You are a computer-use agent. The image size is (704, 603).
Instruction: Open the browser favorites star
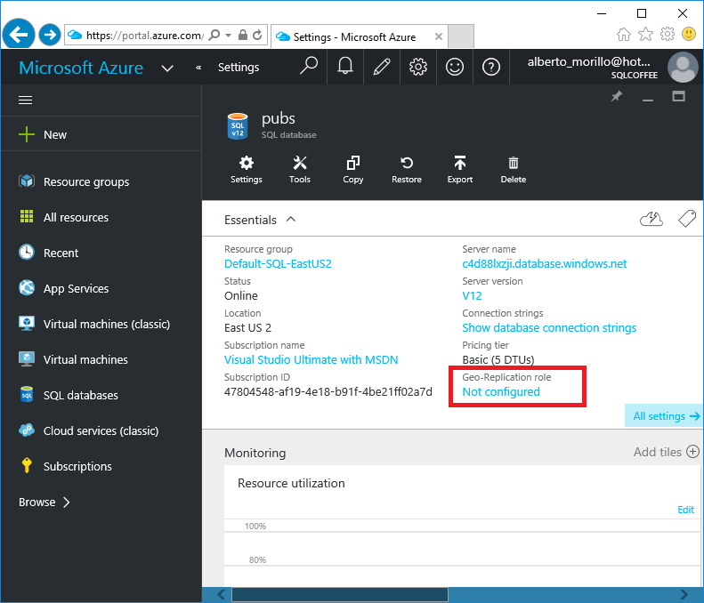coord(645,34)
